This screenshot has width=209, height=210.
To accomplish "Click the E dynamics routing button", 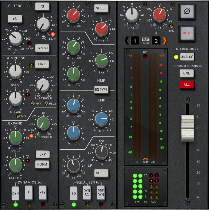I will coord(29,192).
